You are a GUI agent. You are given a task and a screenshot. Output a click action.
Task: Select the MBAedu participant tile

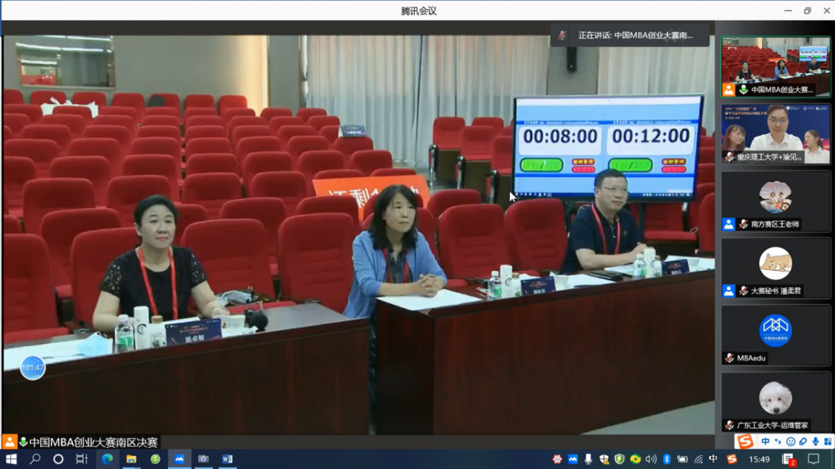tap(776, 336)
